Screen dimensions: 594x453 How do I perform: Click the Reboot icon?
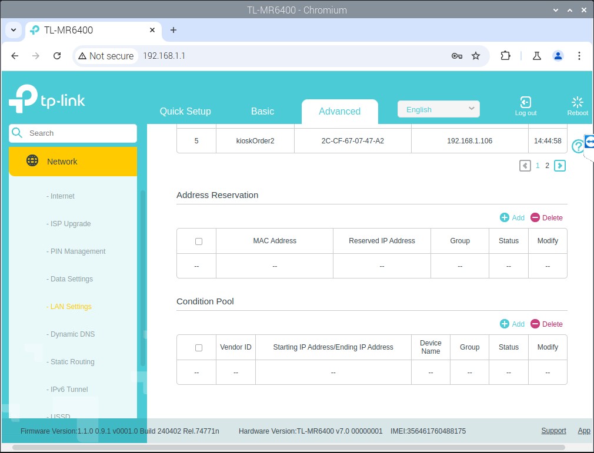point(577,102)
